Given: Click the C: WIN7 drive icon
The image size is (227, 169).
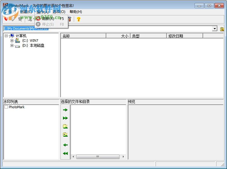Looking at the screenshot, I should (18, 41).
